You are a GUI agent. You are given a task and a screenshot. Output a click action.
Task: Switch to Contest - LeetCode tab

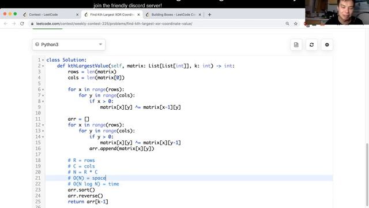pyautogui.click(x=43, y=14)
